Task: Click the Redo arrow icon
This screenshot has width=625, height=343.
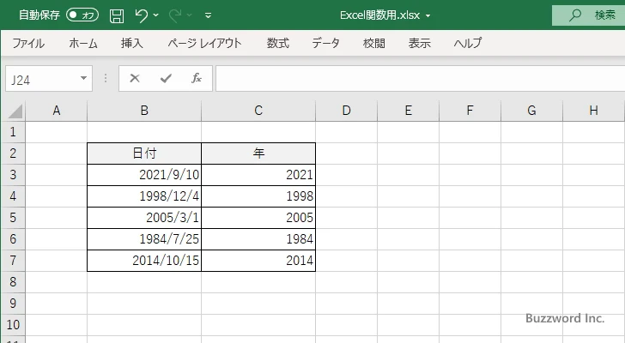Action: pos(174,15)
